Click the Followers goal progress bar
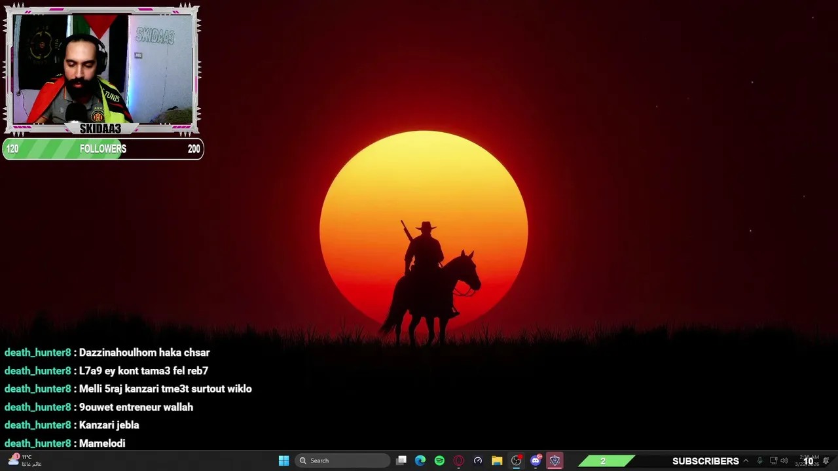This screenshot has height=471, width=838. pyautogui.click(x=103, y=149)
